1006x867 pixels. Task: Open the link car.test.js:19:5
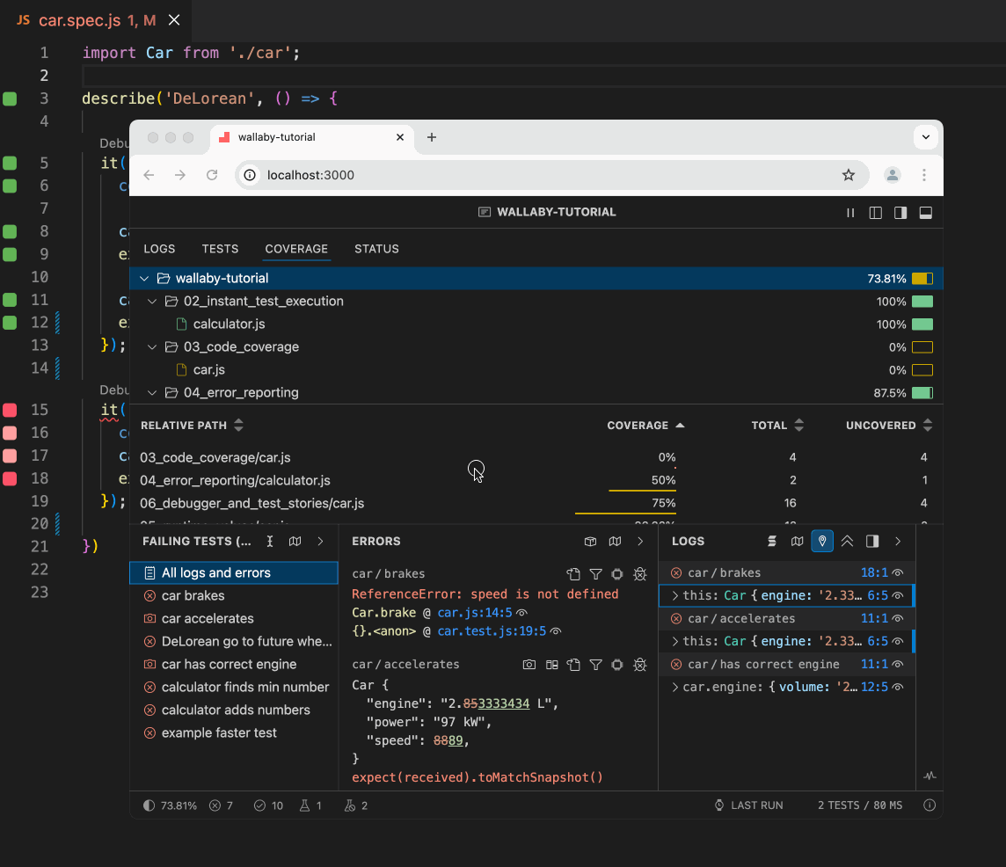coord(492,631)
